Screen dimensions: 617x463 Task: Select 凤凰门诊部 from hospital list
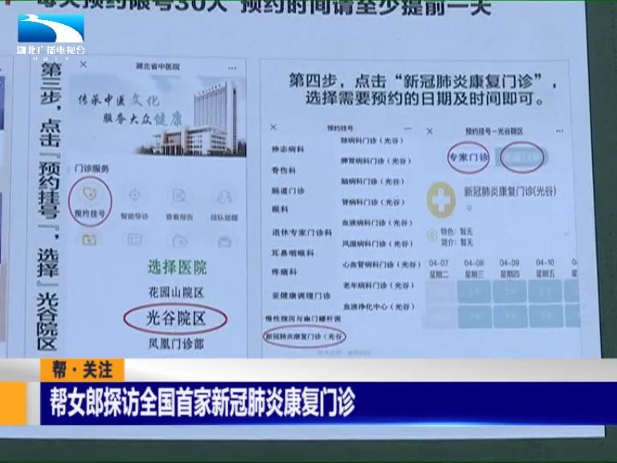pos(175,344)
